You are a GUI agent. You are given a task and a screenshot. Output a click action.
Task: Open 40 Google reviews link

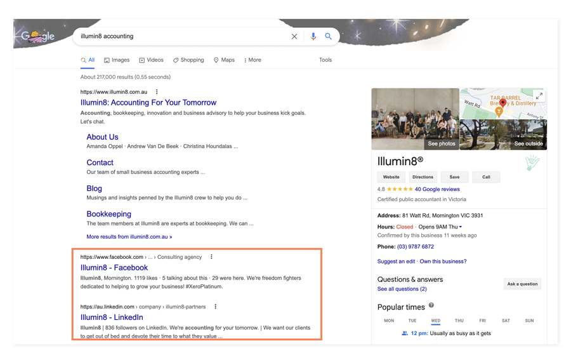click(437, 189)
